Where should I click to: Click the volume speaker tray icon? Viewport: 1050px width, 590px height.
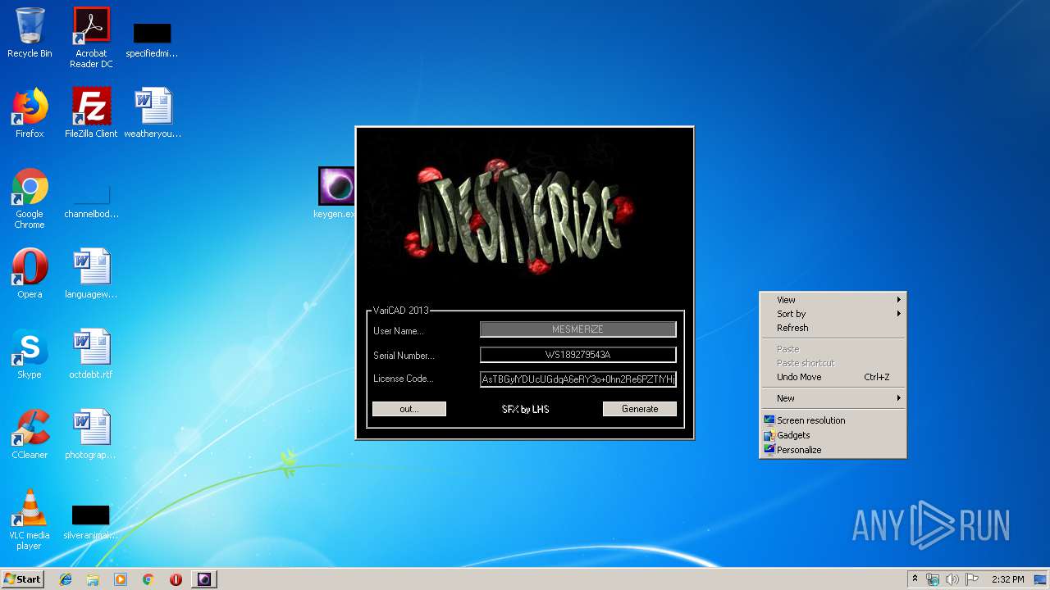pos(952,579)
